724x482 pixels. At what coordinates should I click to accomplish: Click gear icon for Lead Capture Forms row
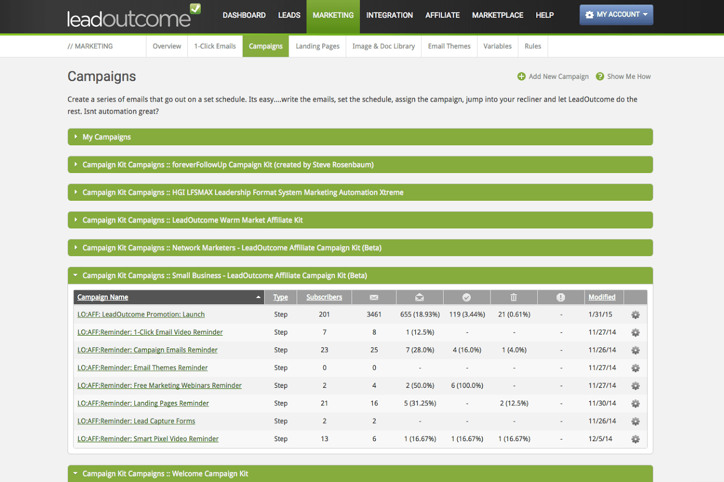pos(635,421)
